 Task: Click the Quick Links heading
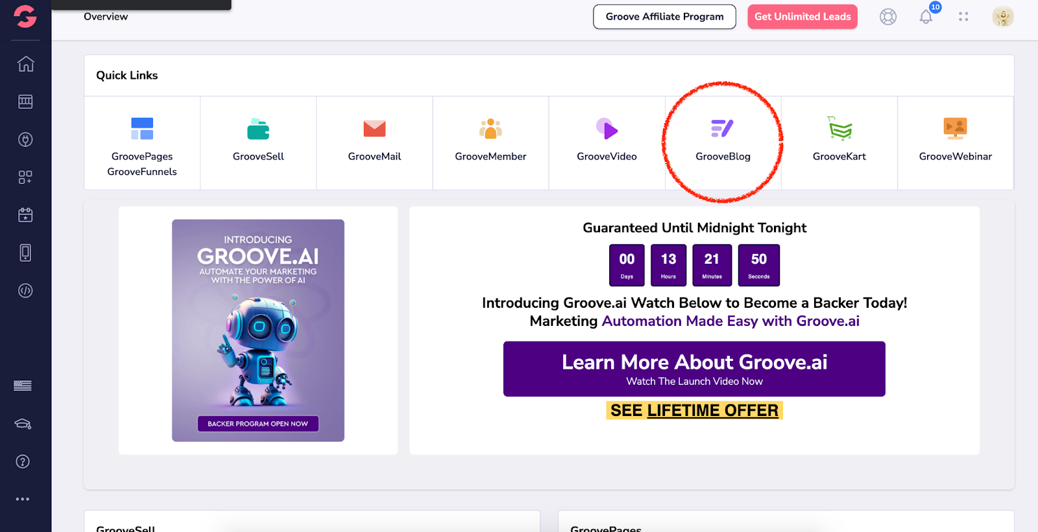click(x=127, y=75)
